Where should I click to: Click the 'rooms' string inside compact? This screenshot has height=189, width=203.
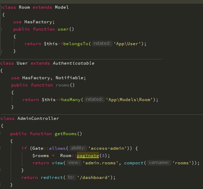pos(182,163)
